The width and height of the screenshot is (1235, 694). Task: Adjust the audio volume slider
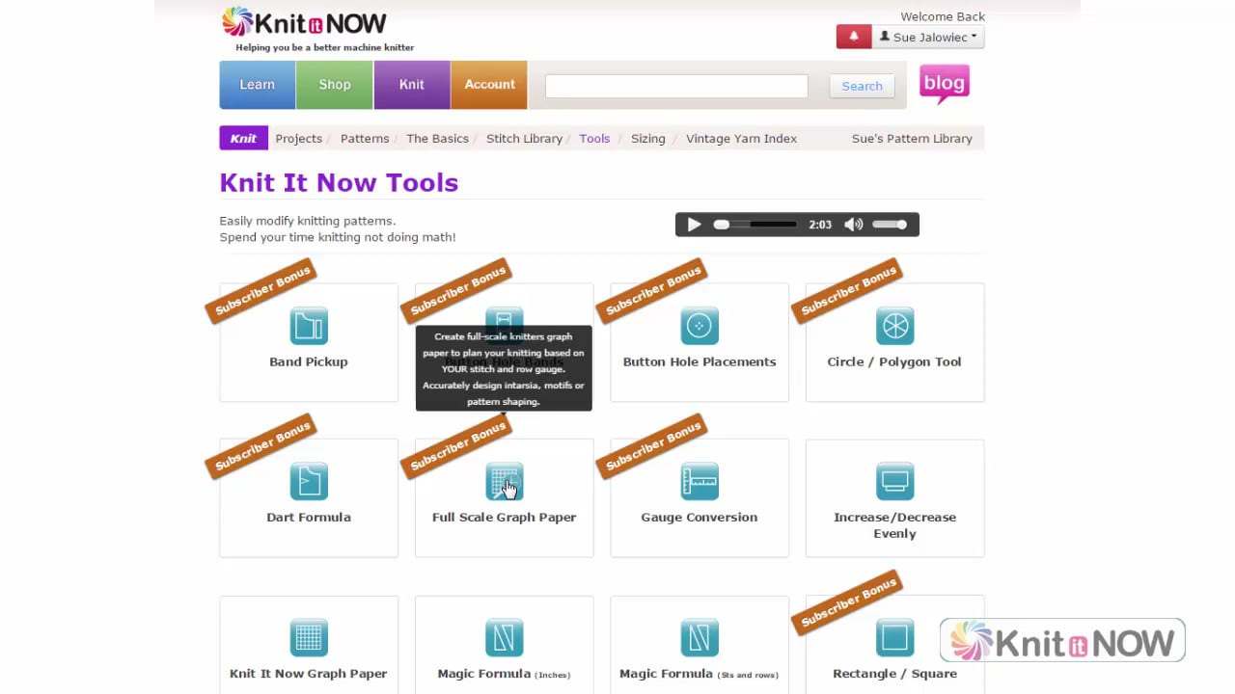pyautogui.click(x=890, y=225)
